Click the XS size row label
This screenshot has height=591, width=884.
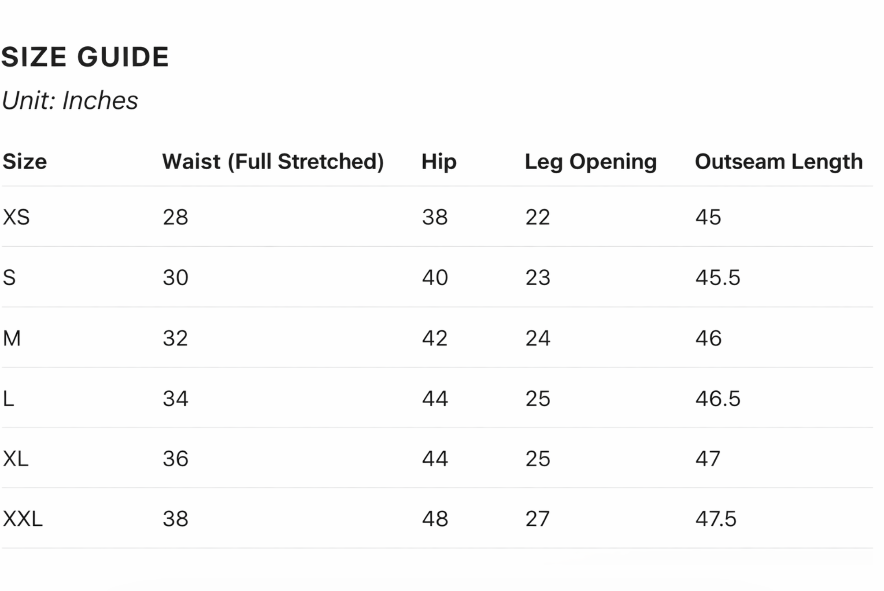click(x=16, y=217)
